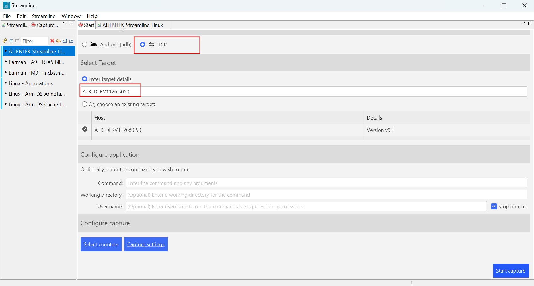This screenshot has width=534, height=286.
Task: Switch to the Start tab
Action: 87,25
